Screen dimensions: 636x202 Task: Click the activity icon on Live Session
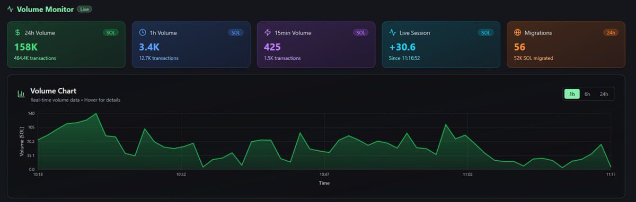(393, 32)
